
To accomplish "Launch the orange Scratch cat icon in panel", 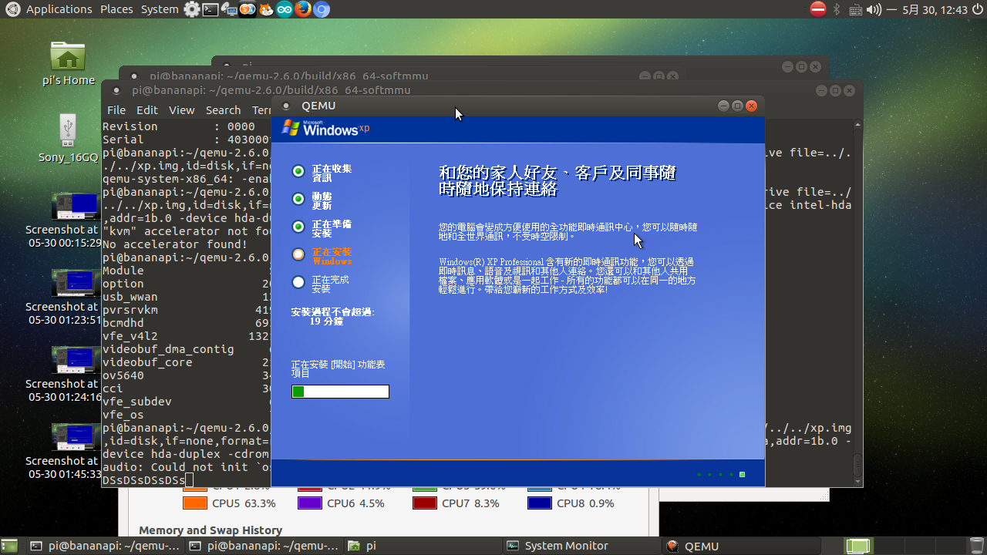I will [x=265, y=9].
